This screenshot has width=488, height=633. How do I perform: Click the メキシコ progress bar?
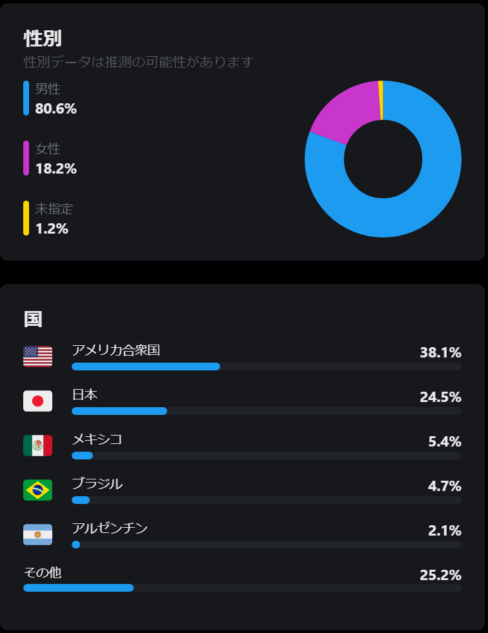point(267,456)
